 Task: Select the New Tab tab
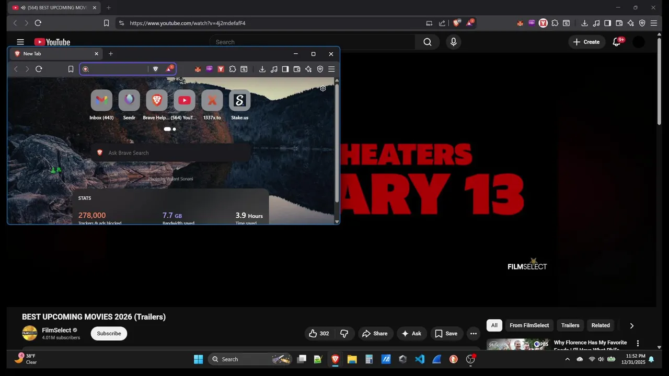point(56,54)
